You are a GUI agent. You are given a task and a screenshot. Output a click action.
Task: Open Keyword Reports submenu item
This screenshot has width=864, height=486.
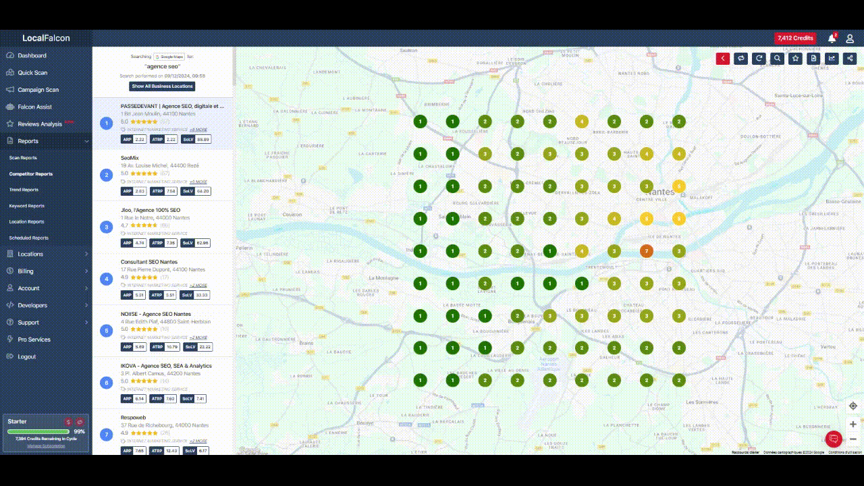click(27, 206)
